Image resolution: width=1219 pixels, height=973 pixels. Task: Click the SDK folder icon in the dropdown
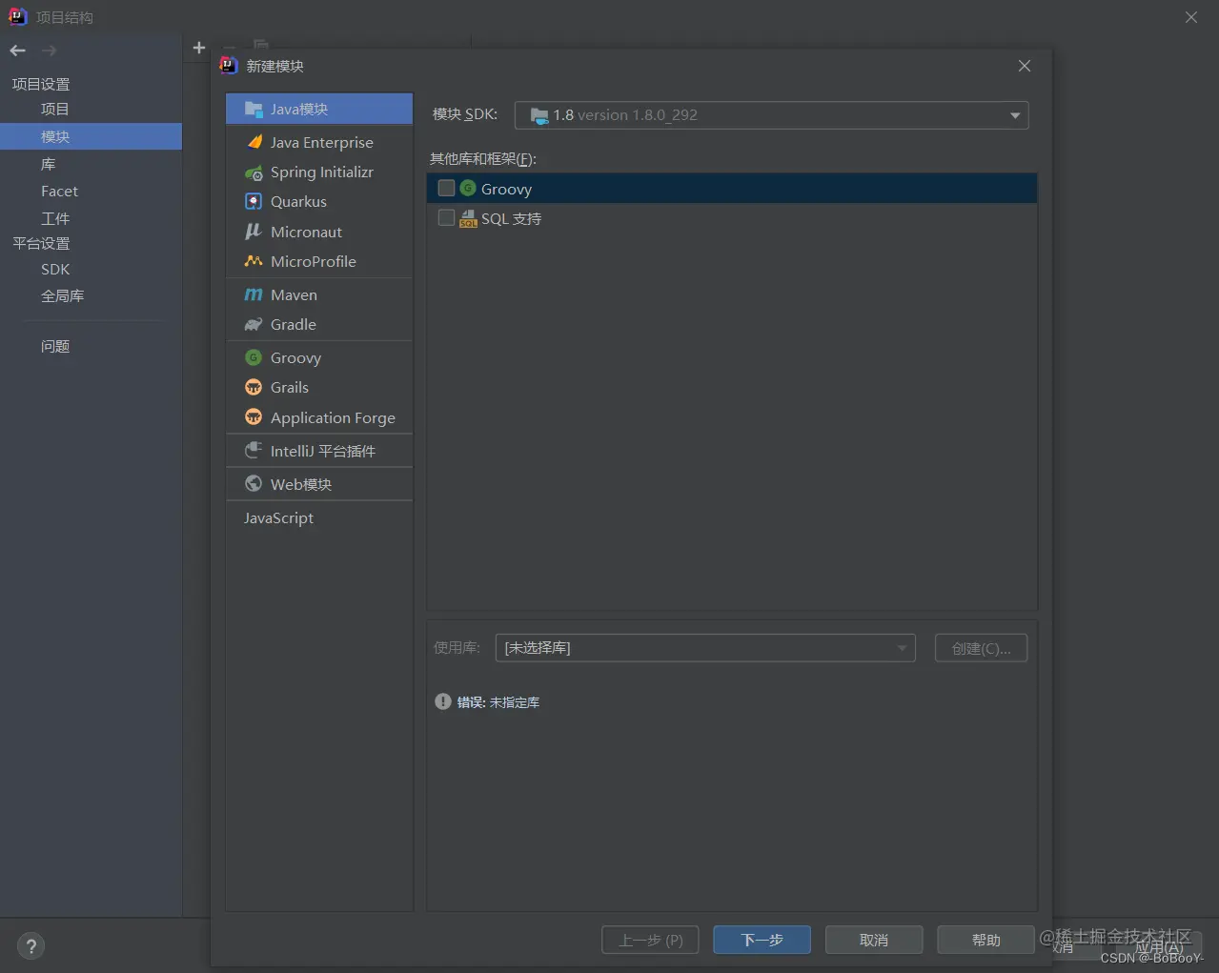pos(539,115)
